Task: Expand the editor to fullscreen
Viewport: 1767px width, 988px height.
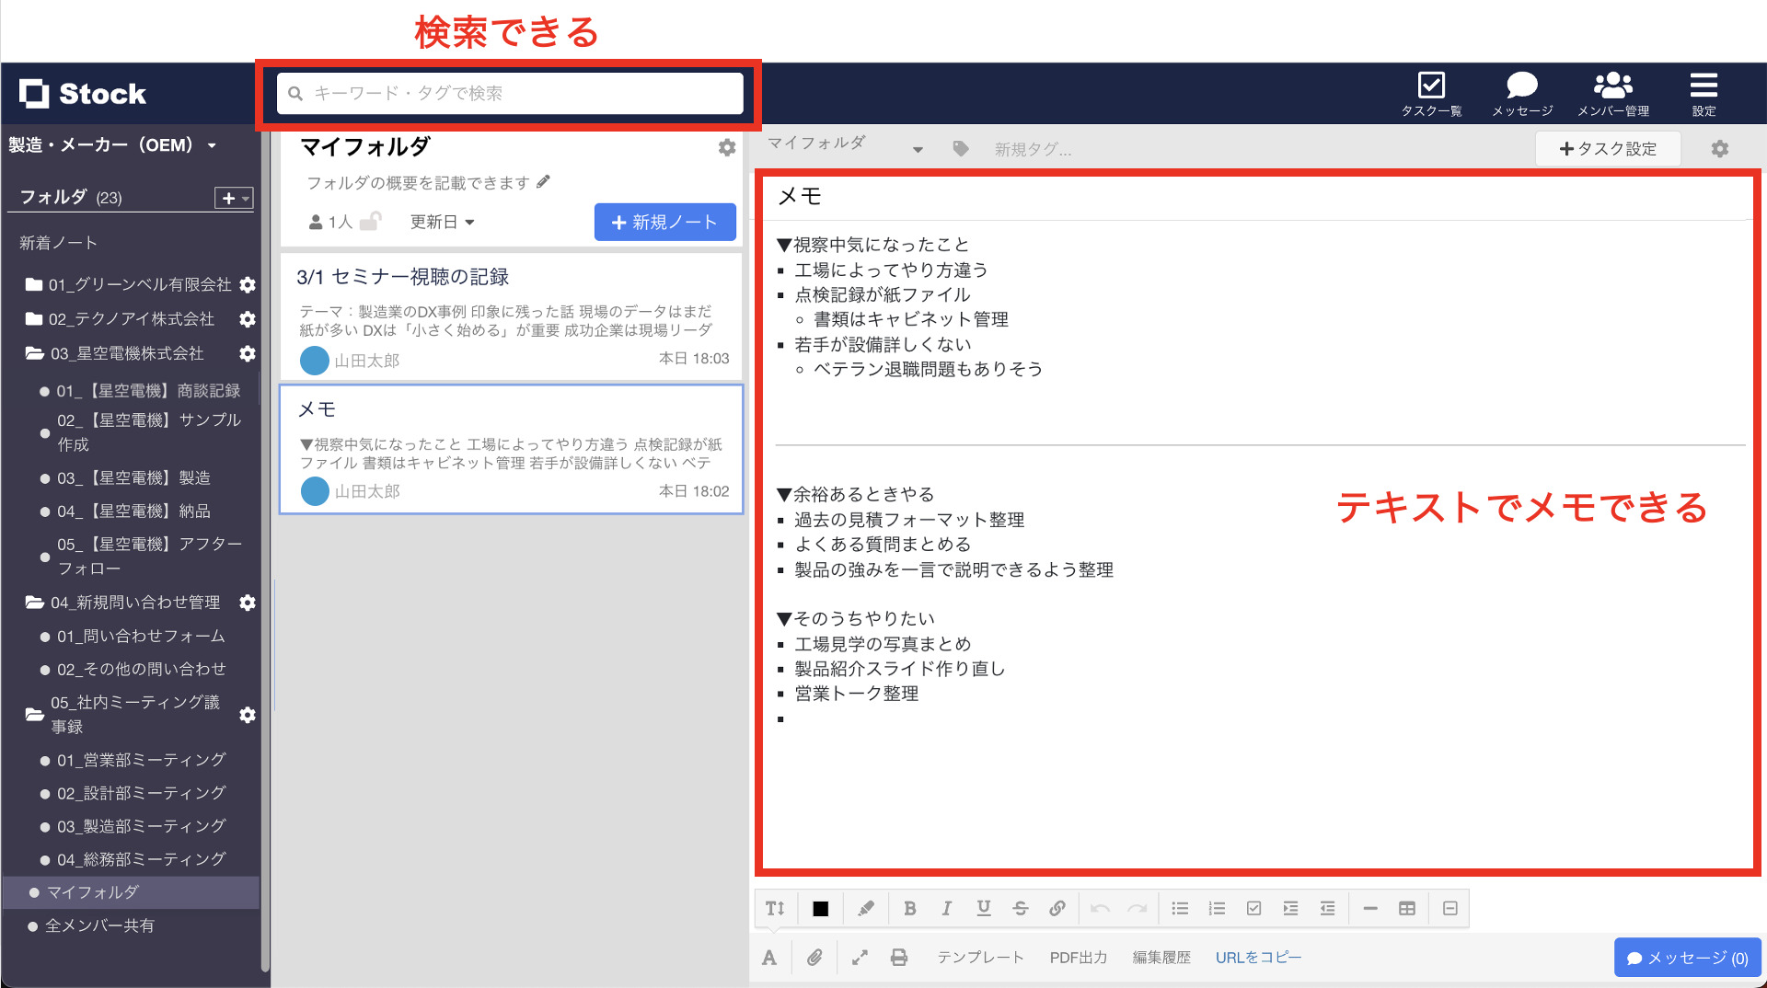Action: [x=859, y=957]
